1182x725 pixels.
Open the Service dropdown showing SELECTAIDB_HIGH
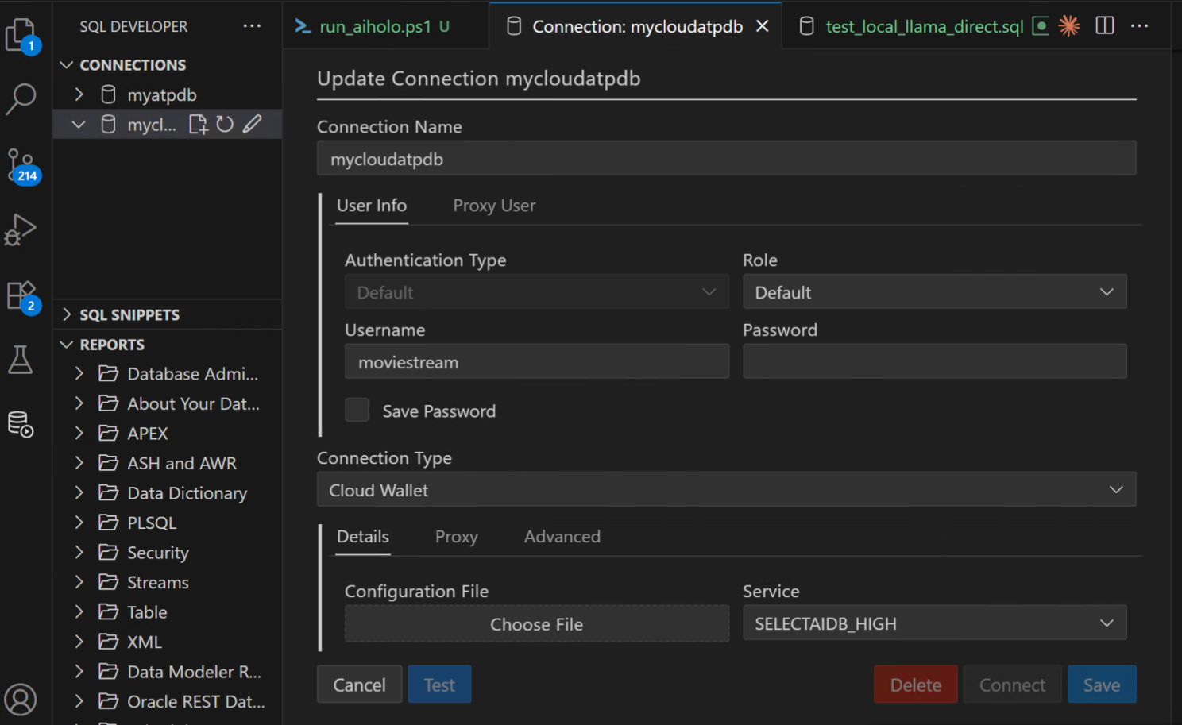point(934,623)
